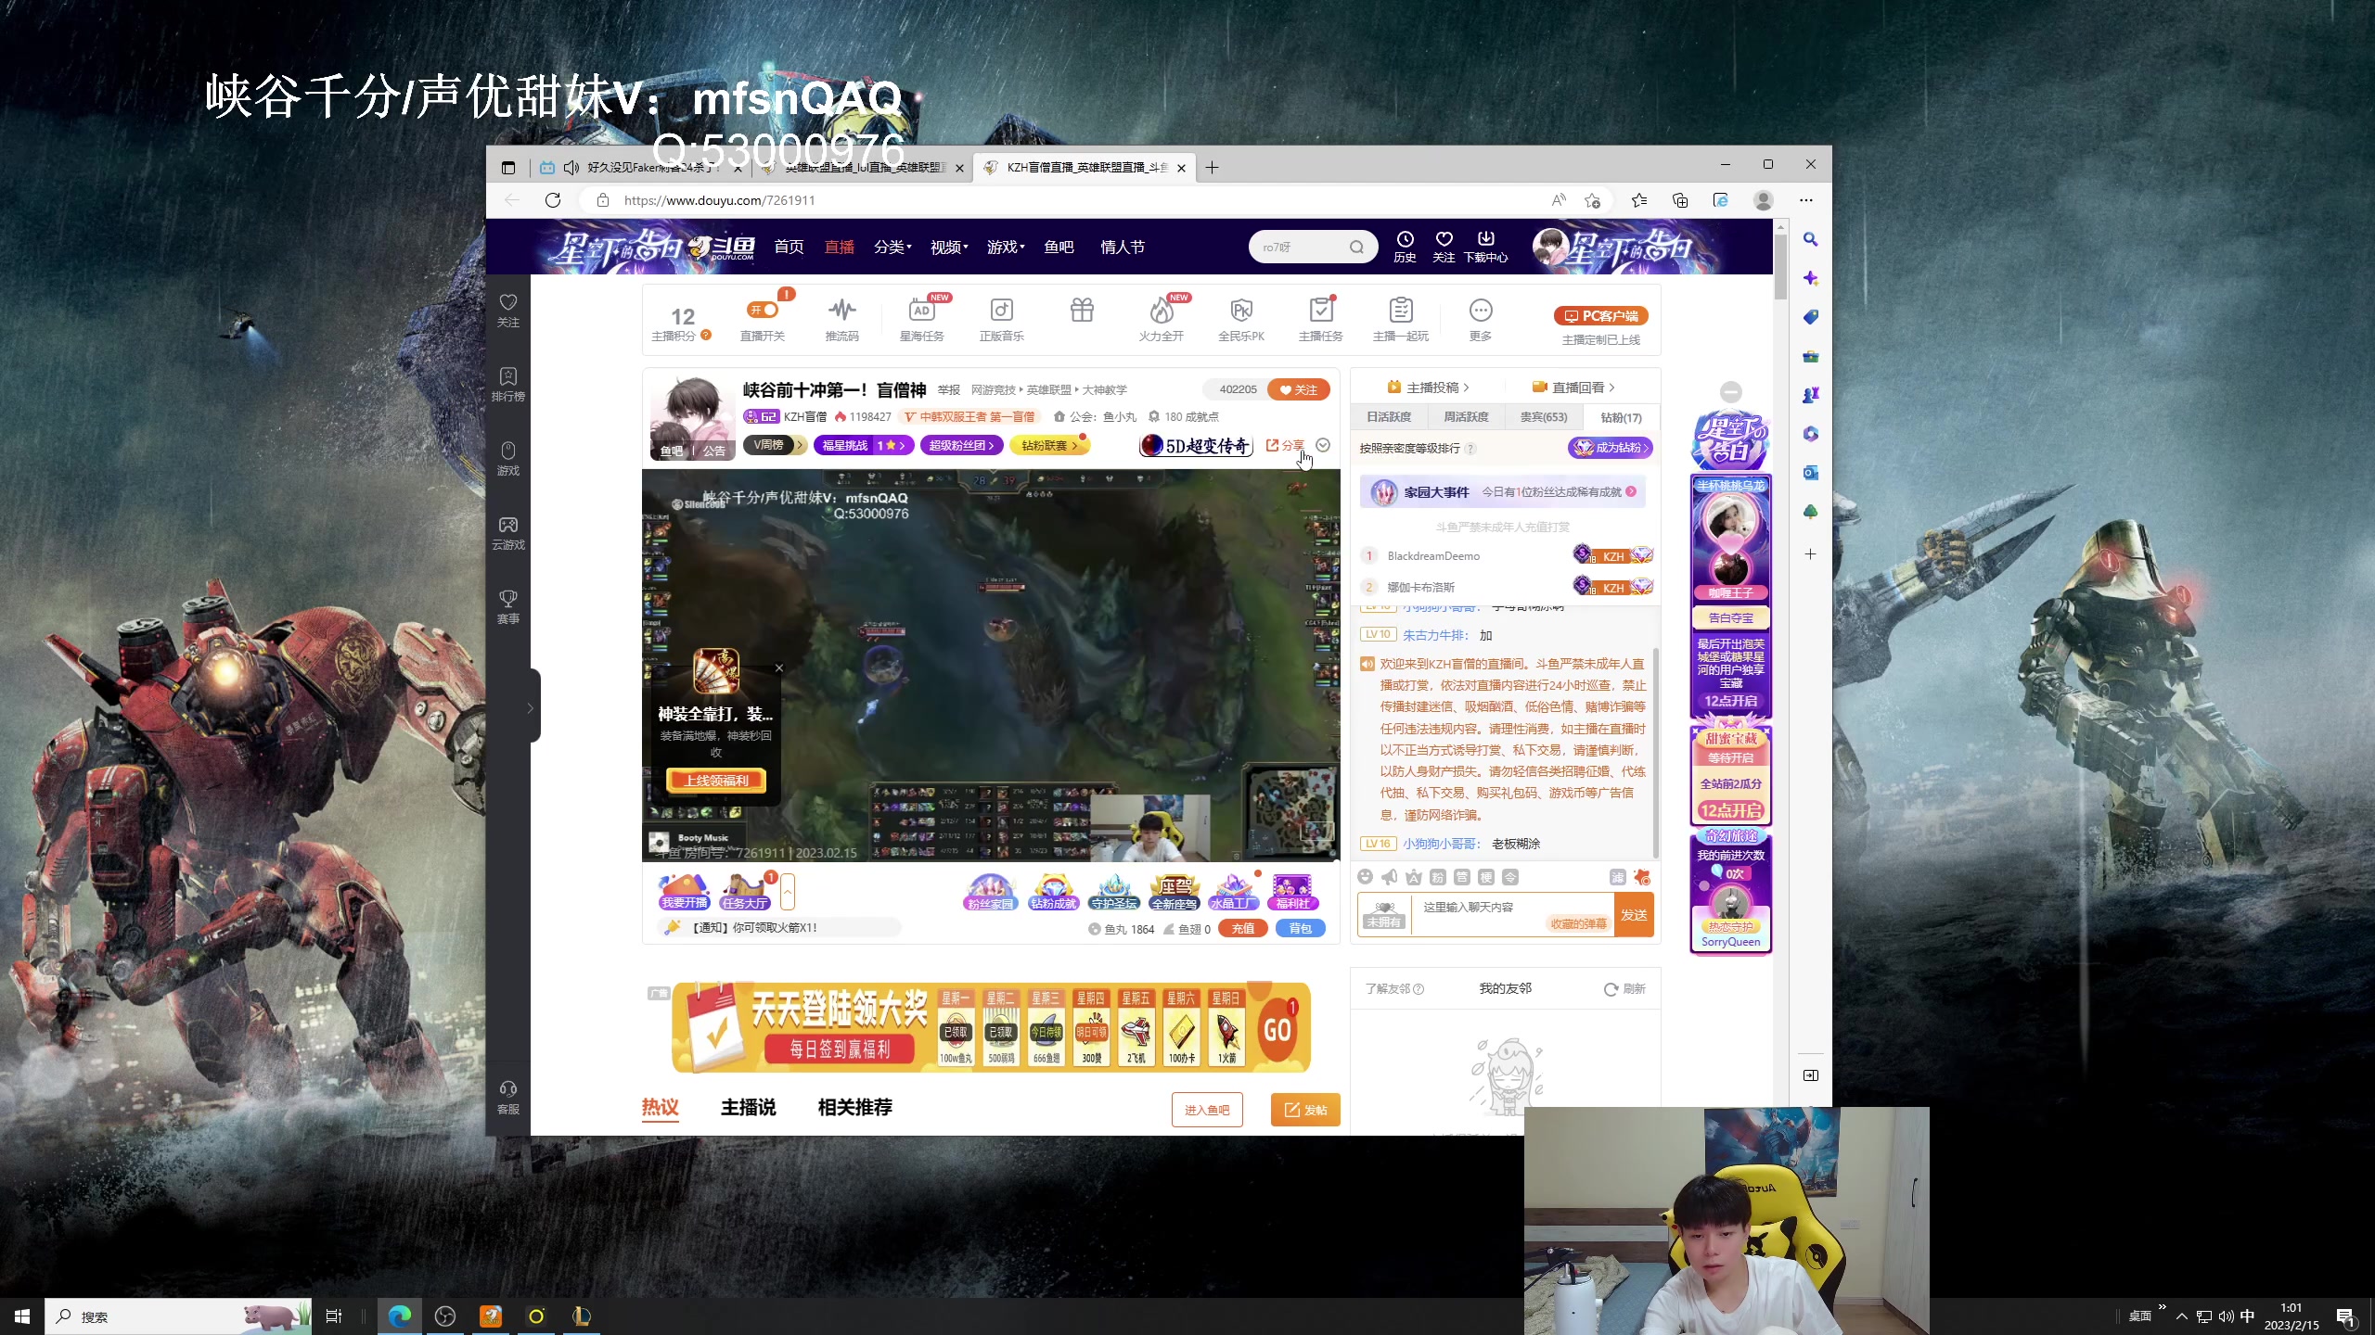Screen dimensions: 2375x1335
Task: Toggle the 滤 chat filter icon
Action: 1617,877
